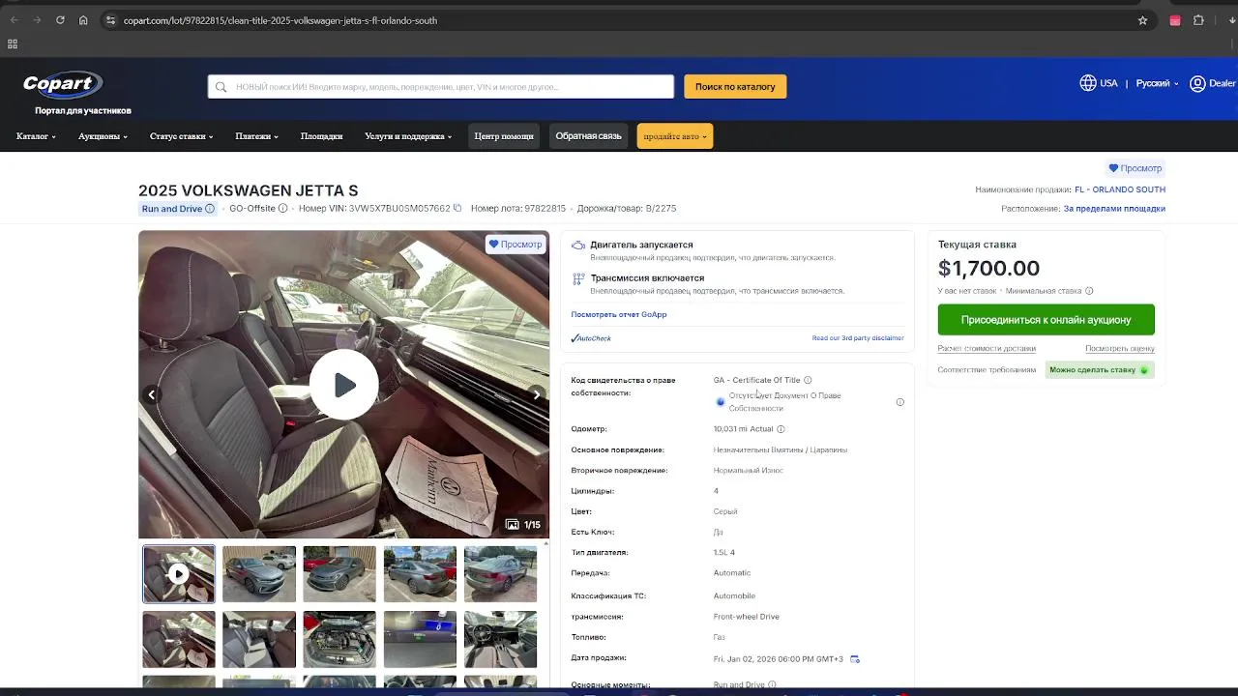The height and width of the screenshot is (696, 1238).
Task: Select the first thumbnail with the play icon
Action: point(179,574)
